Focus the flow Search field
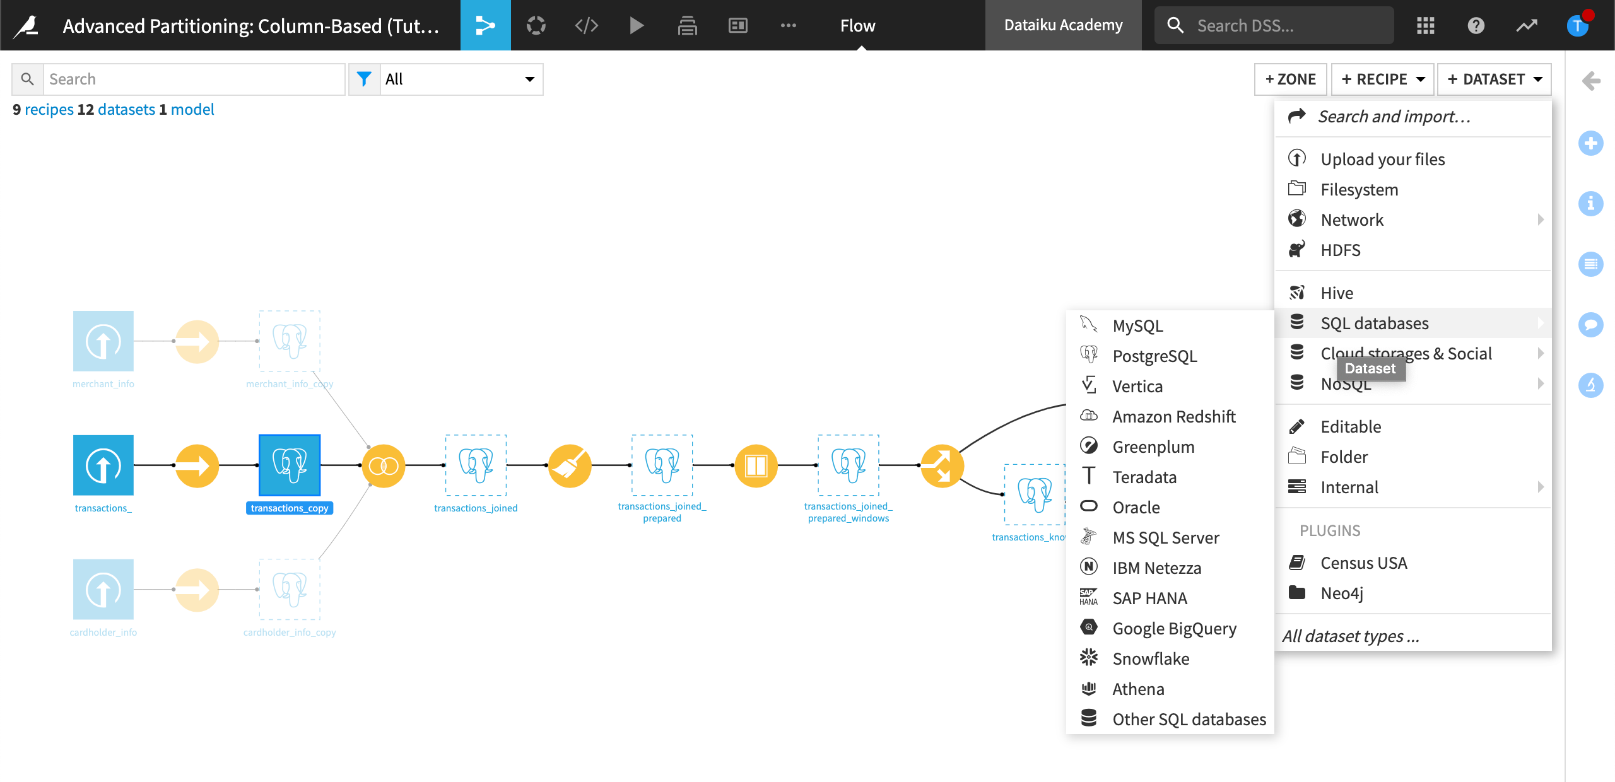This screenshot has width=1615, height=782. [x=194, y=79]
